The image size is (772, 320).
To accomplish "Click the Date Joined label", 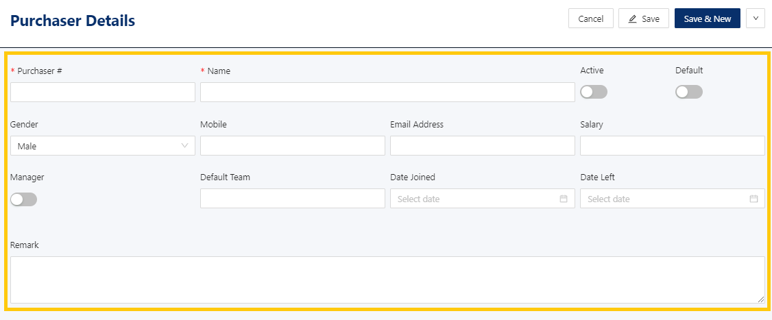I will pos(413,177).
